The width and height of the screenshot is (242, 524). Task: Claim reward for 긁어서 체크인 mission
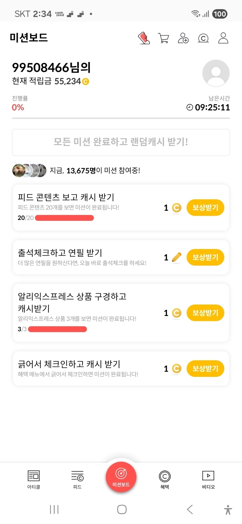(x=205, y=368)
